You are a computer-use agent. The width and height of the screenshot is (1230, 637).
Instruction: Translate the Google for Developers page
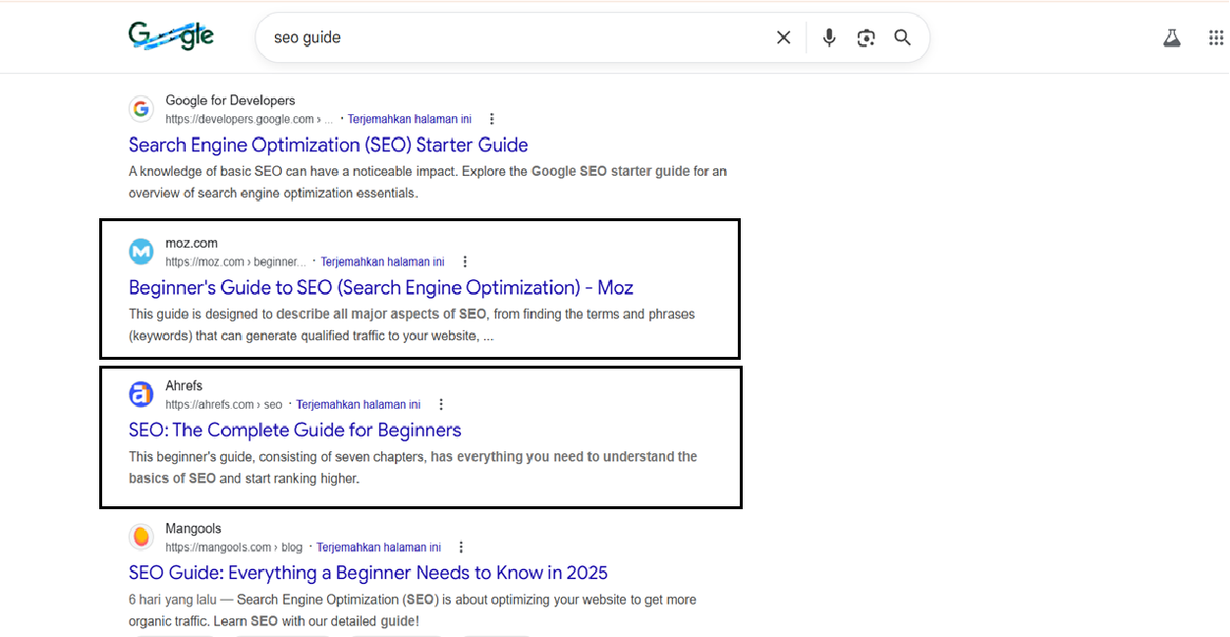pyautogui.click(x=410, y=119)
